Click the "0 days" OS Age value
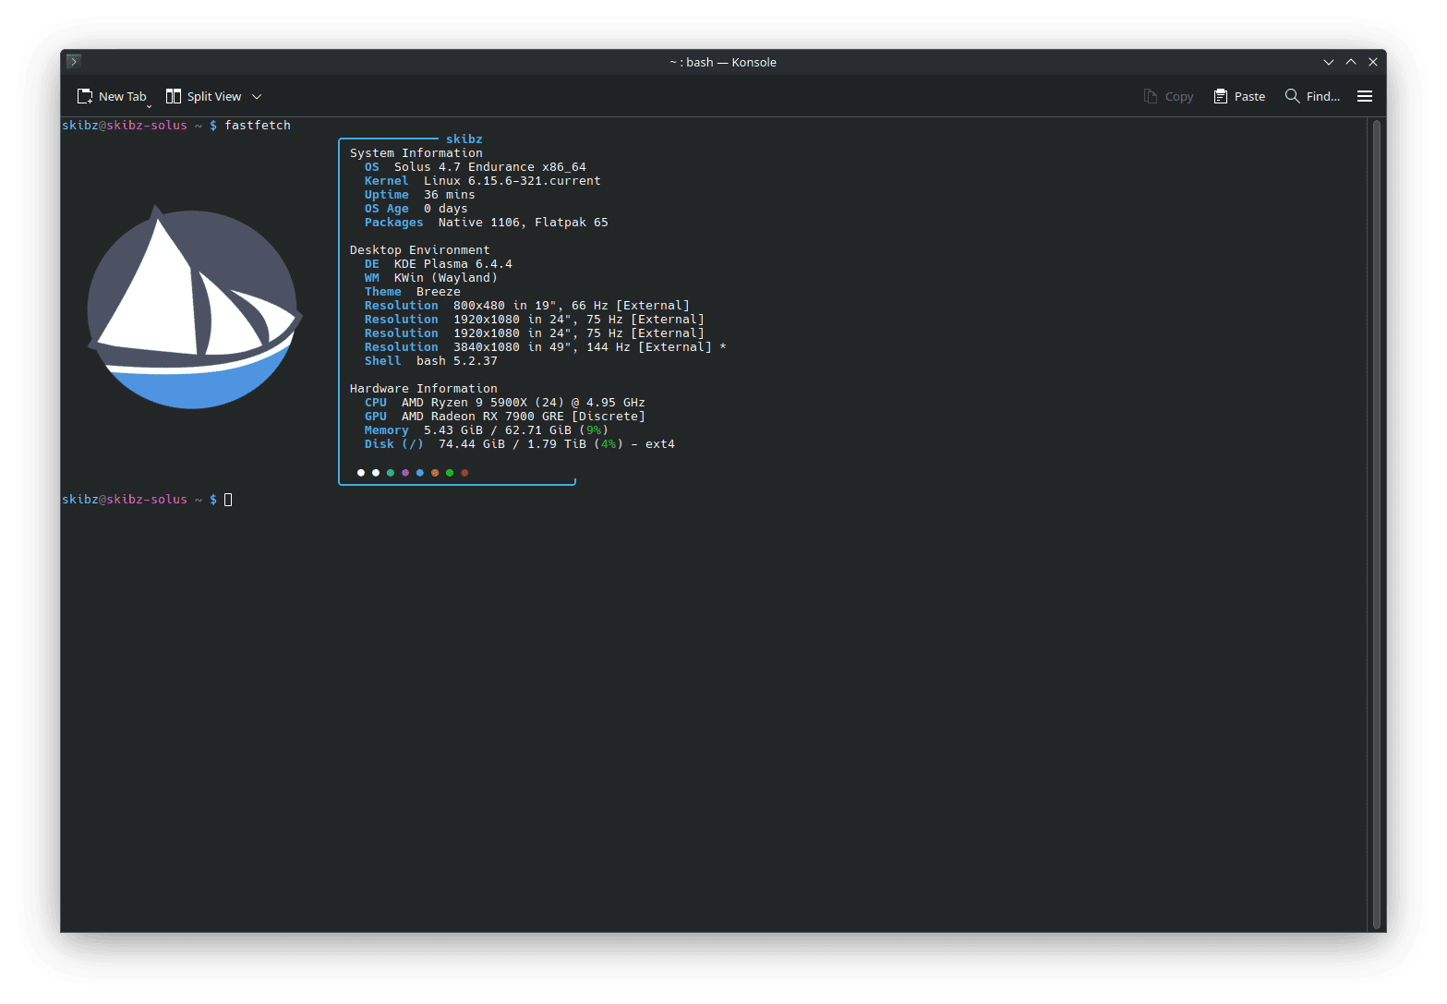 click(x=446, y=209)
